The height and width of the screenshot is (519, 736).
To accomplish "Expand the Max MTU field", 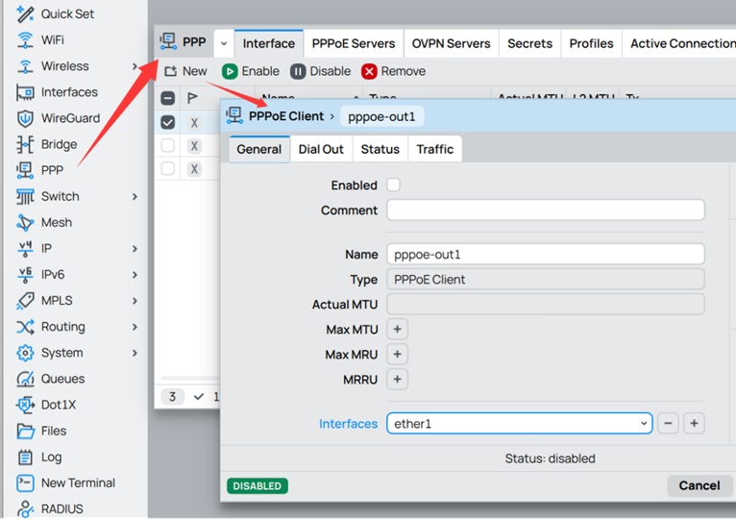I will (x=397, y=329).
